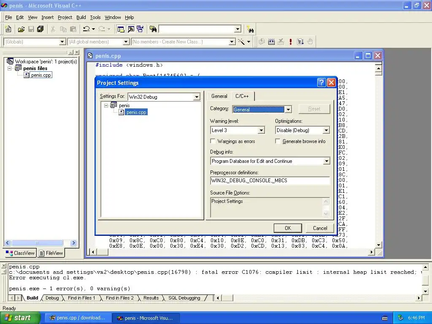Screen dimensions: 432x324
Task: Click the Redo arrow icon
Action: [102, 29]
